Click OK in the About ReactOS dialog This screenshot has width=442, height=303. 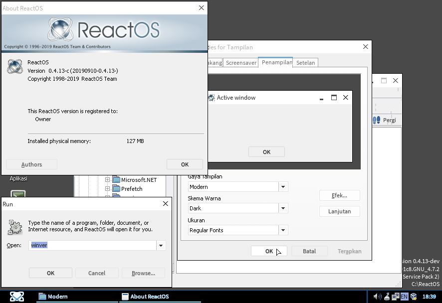(185, 164)
